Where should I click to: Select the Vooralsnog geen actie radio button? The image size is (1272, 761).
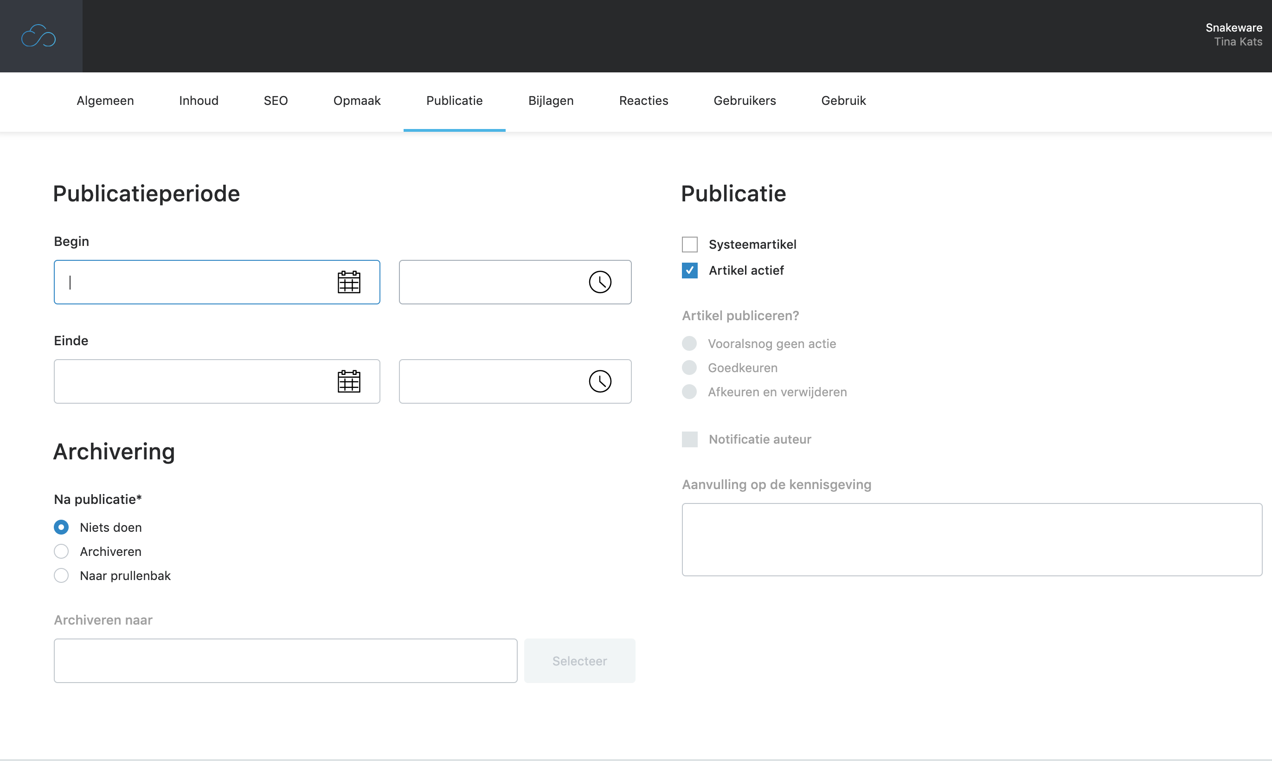pos(689,343)
